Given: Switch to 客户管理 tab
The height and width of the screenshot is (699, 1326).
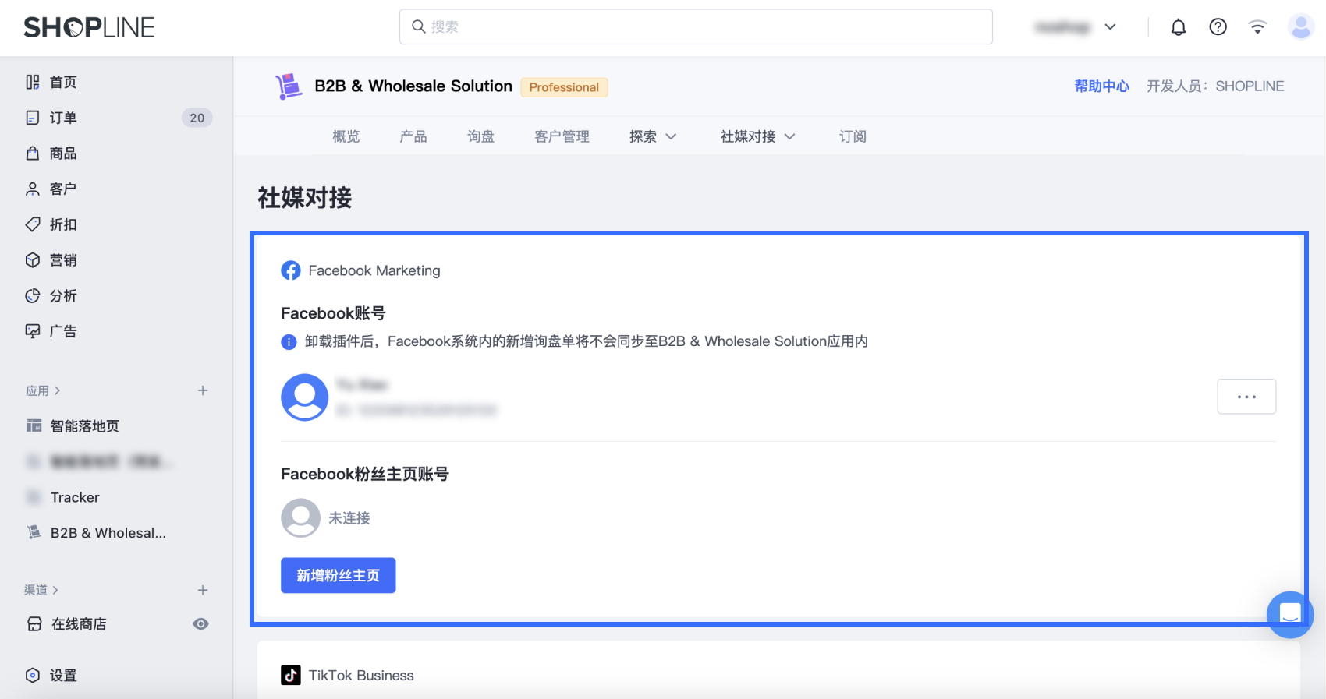Looking at the screenshot, I should 562,136.
